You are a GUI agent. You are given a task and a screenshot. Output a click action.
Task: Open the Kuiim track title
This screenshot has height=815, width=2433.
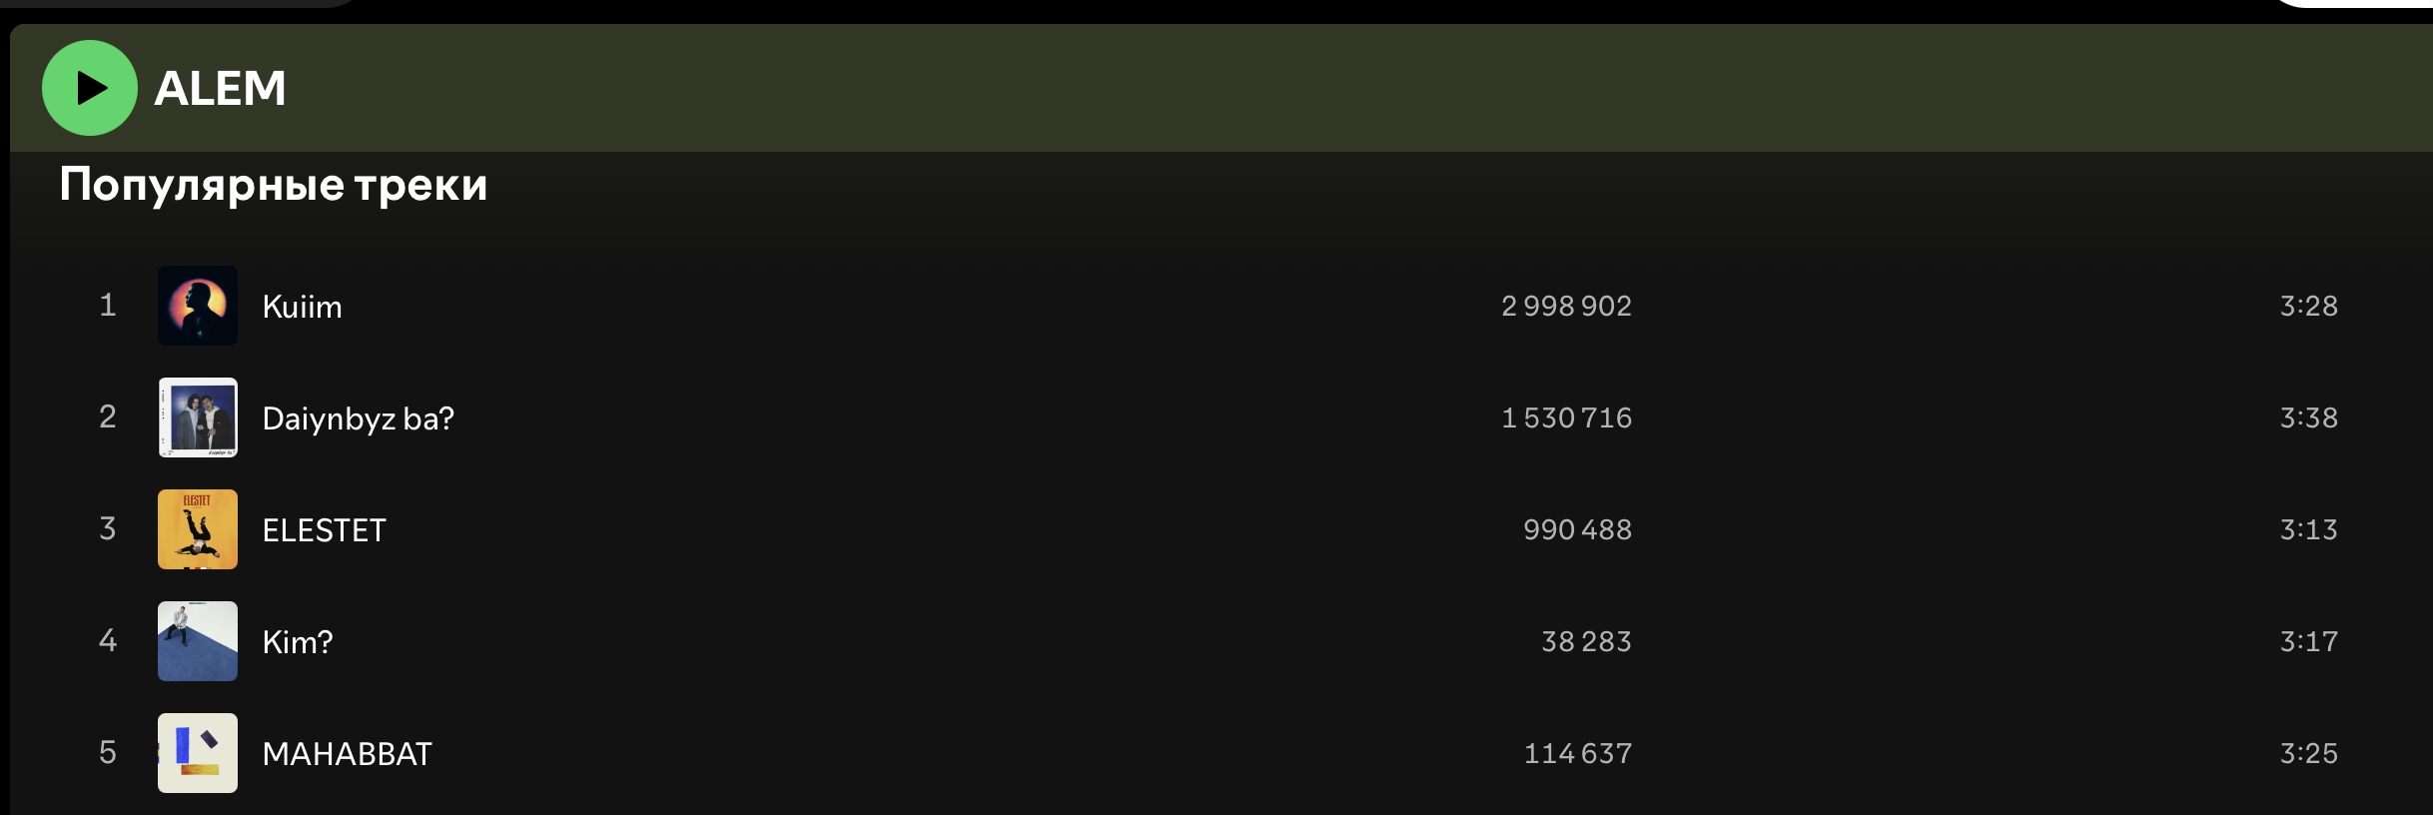(302, 307)
